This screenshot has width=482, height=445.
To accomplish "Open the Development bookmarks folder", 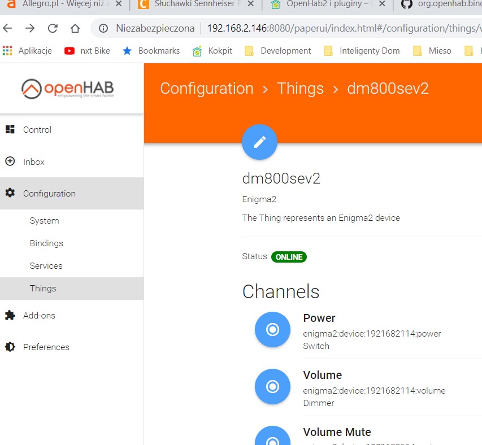I will tap(278, 51).
